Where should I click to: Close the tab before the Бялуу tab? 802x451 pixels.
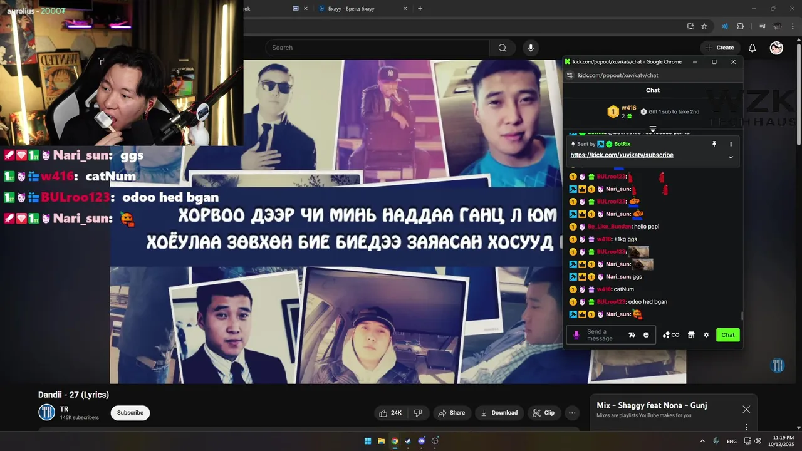pos(306,9)
